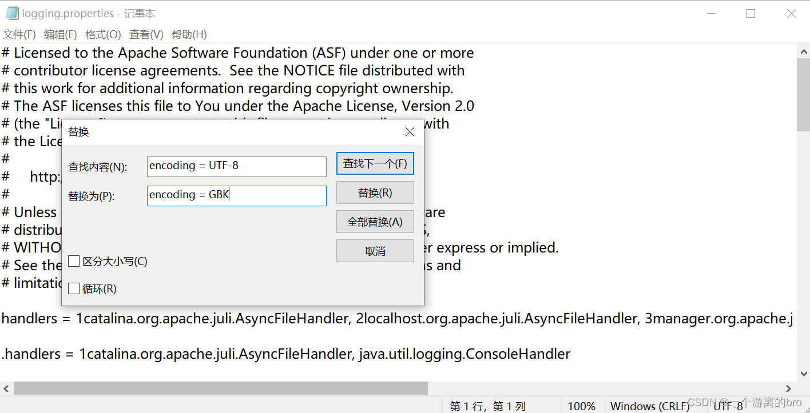Enable the 循环(R) checkbox

[x=74, y=288]
